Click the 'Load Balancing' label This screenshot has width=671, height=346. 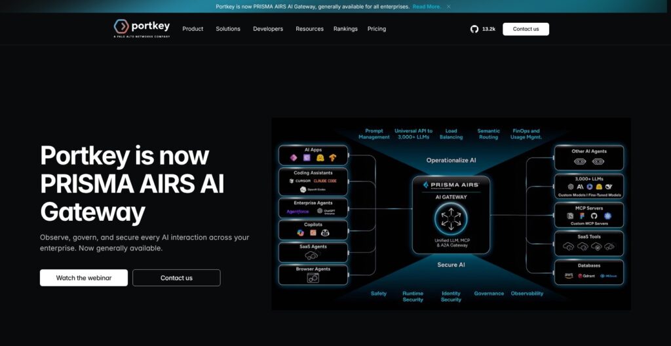pos(451,134)
